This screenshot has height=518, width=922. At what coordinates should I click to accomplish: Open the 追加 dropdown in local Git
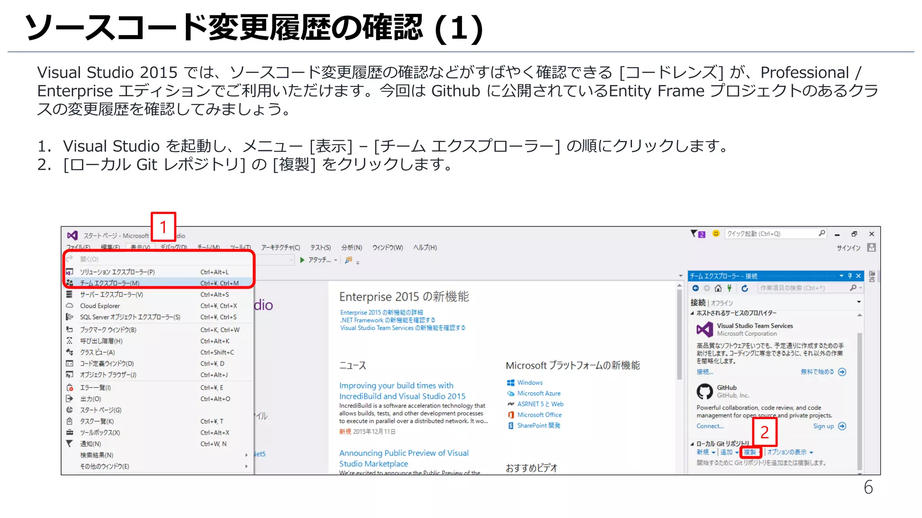[x=737, y=453]
